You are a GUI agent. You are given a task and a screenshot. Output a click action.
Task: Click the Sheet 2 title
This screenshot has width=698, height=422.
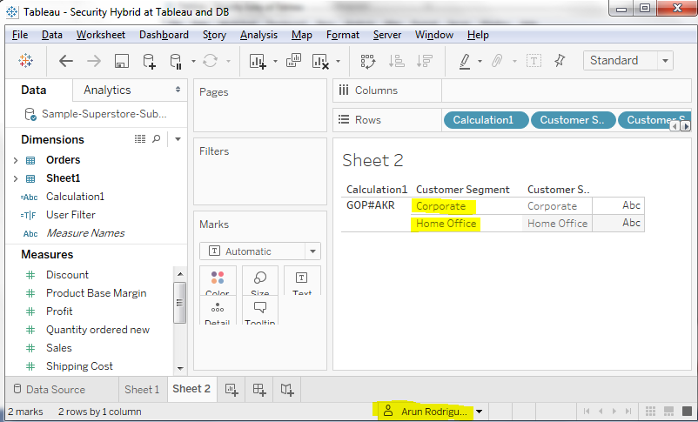pyautogui.click(x=372, y=160)
